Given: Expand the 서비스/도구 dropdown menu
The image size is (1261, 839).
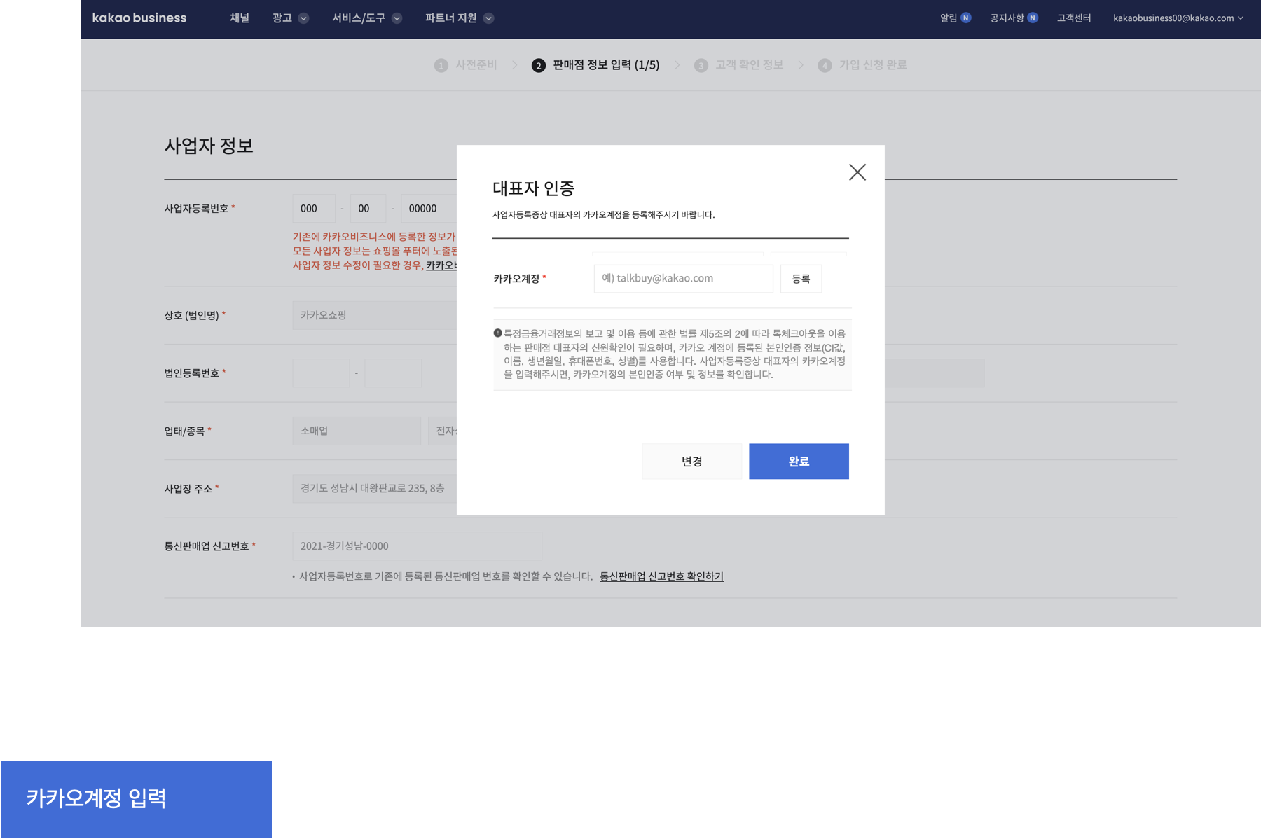Looking at the screenshot, I should coord(366,18).
